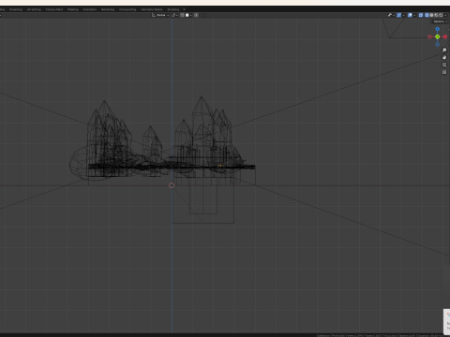Viewport: 450px width, 337px height.
Task: Open the Global transform orientation dropdown
Action: tap(160, 15)
